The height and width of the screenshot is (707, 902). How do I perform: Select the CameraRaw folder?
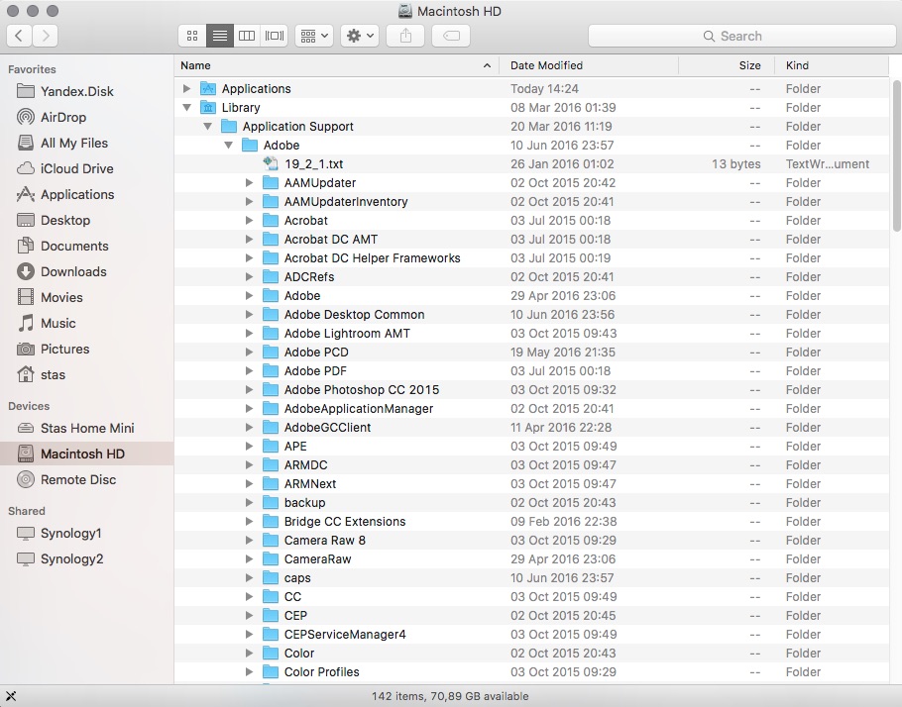point(531,559)
